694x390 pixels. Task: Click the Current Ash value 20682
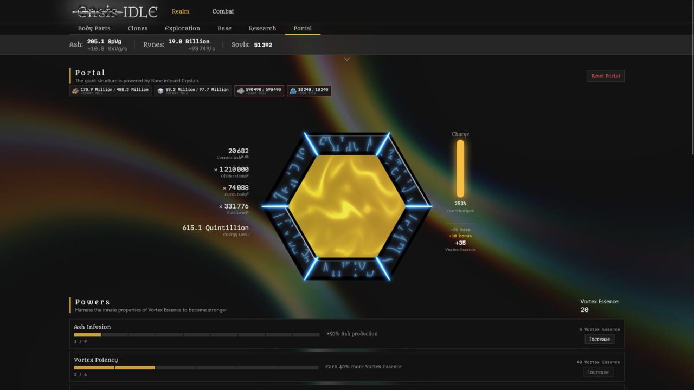(239, 151)
